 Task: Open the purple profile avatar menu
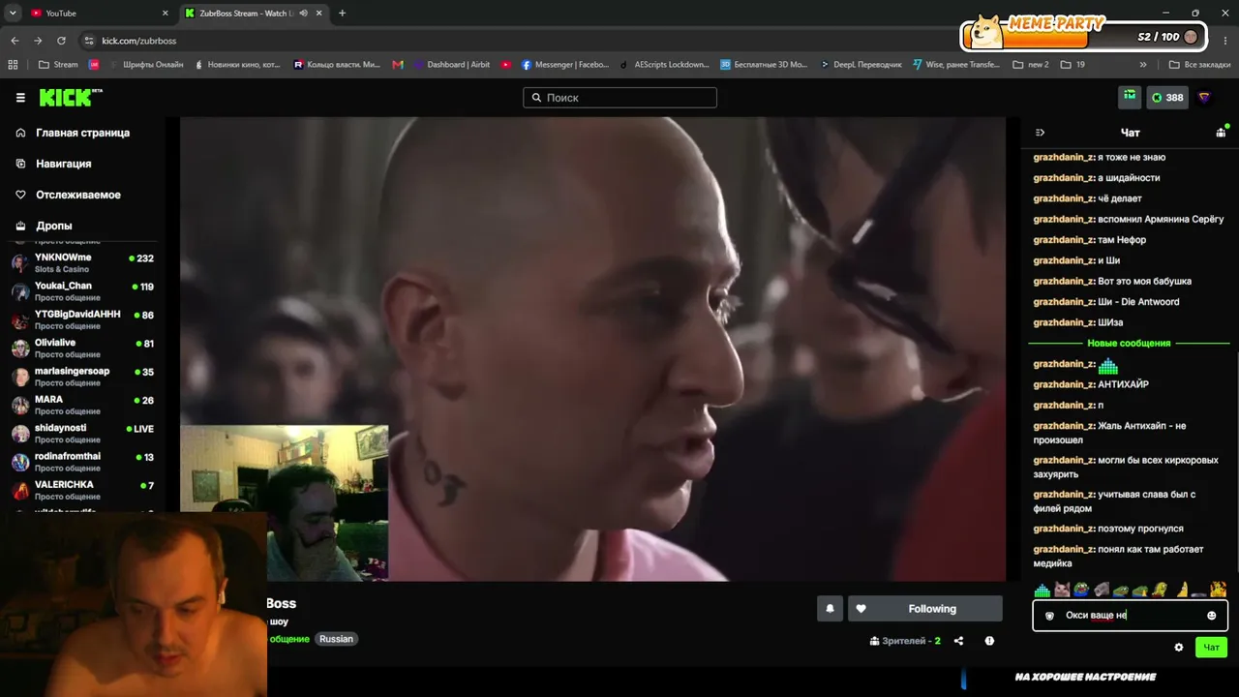pos(1205,97)
